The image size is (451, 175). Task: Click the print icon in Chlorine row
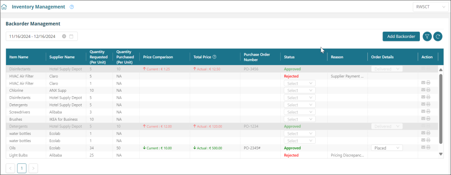(x=428, y=90)
